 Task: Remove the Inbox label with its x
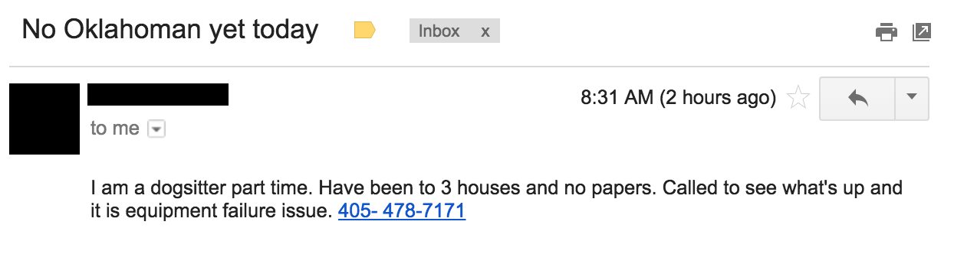click(x=485, y=31)
